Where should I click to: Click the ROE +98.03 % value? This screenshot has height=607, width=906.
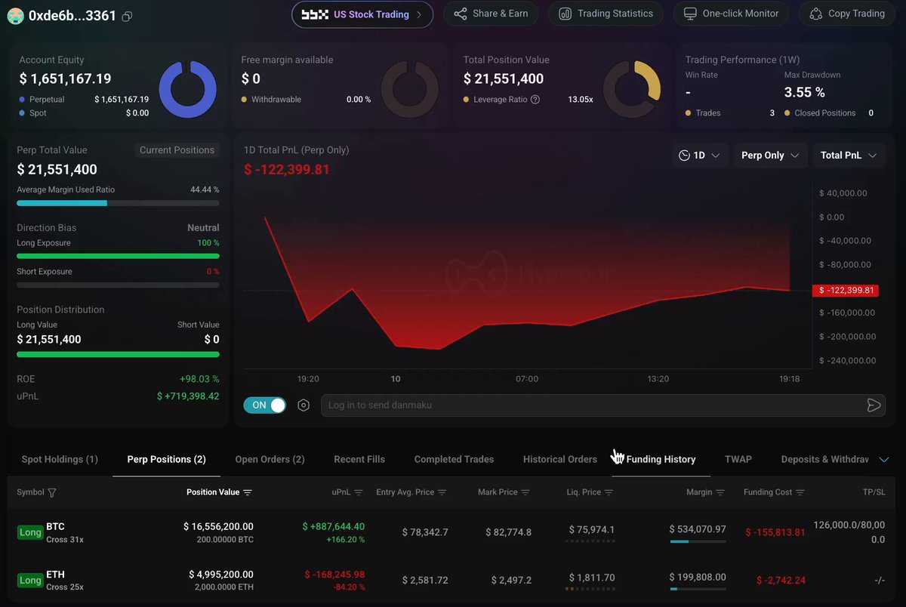pyautogui.click(x=199, y=379)
